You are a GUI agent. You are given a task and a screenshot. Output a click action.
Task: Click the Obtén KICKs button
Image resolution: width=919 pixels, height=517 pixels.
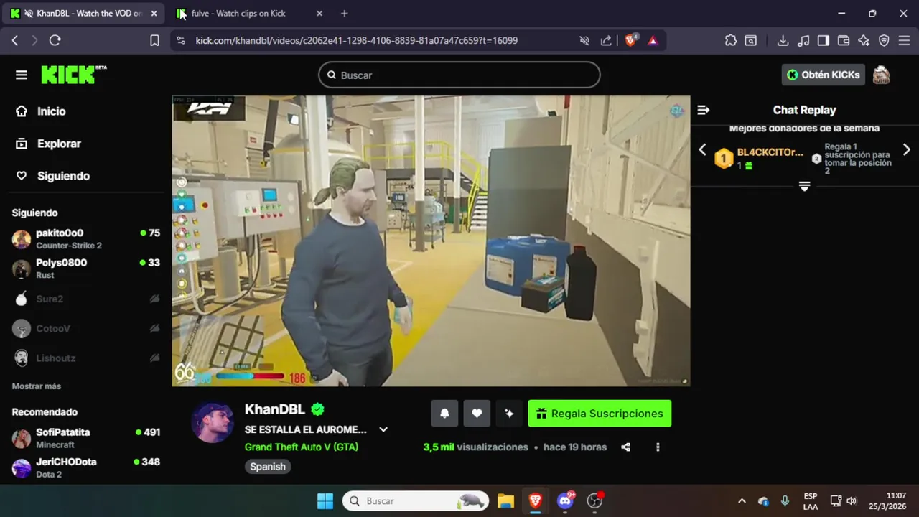(824, 75)
